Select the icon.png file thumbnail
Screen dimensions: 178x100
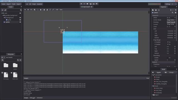click(6, 75)
